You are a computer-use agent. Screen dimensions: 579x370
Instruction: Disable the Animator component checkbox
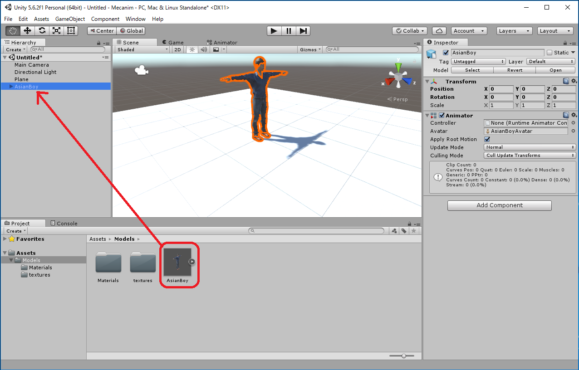point(442,116)
